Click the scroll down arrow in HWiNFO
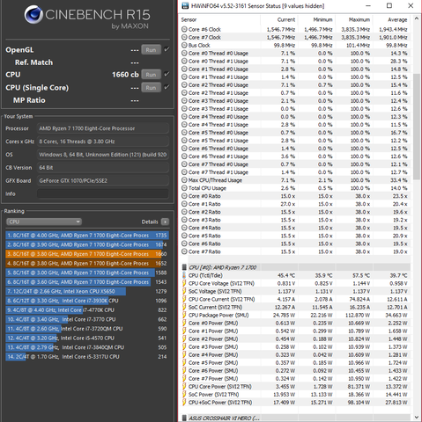Viewport: 422px width, 422px height. pyautogui.click(x=417, y=418)
